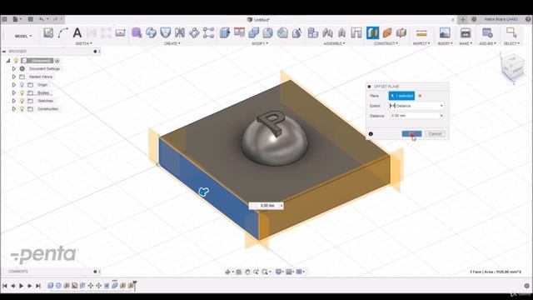533x300 pixels.
Task: Jump to timeline start
Action: click(x=5, y=286)
